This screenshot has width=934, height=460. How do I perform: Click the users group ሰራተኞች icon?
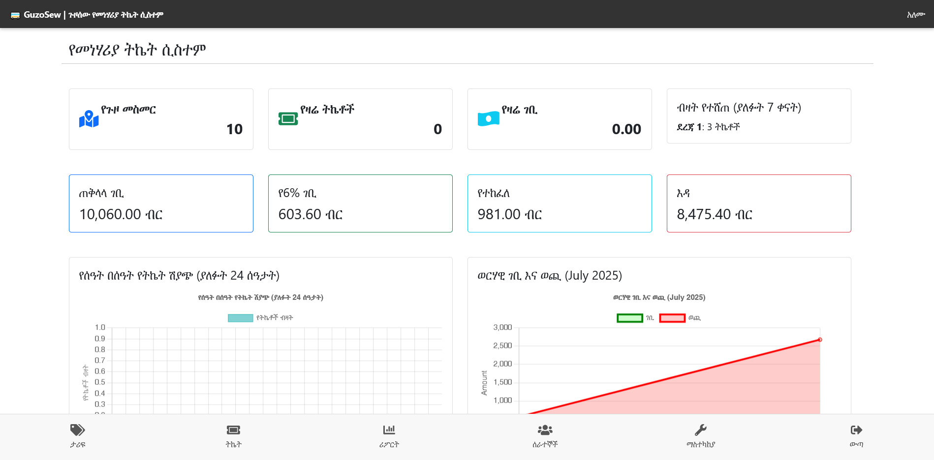point(545,430)
